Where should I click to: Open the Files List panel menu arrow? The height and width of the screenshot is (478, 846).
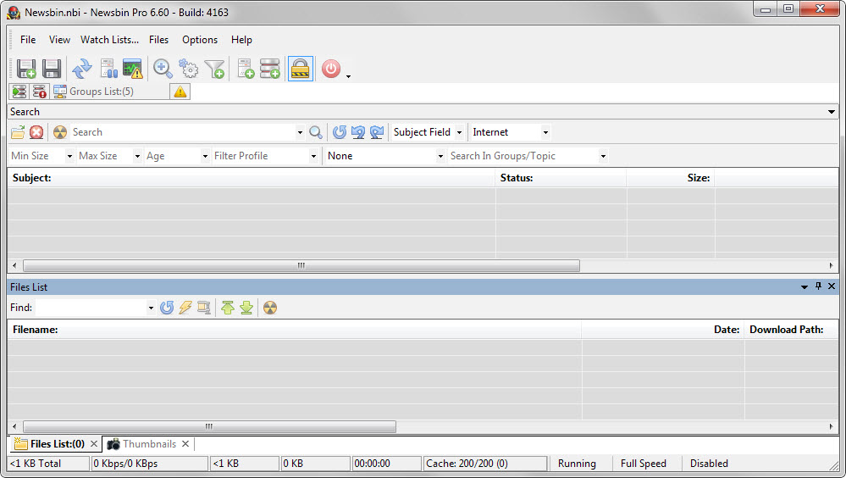click(x=805, y=286)
